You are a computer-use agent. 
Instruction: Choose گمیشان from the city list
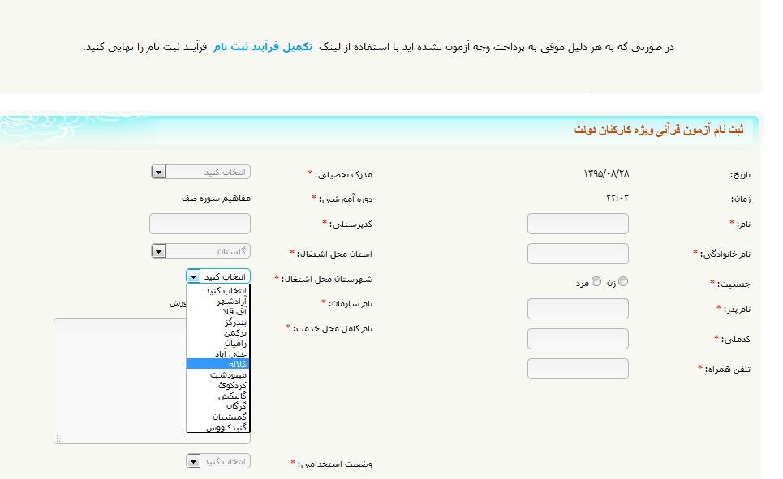217,416
